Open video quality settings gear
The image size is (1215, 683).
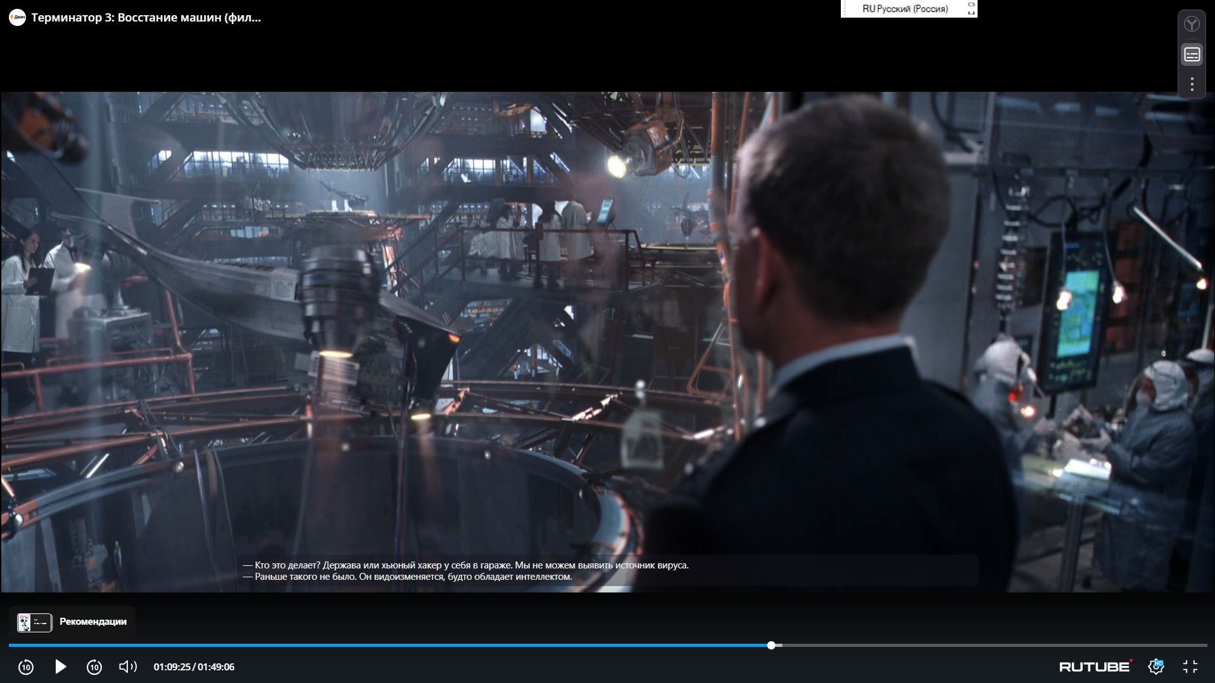point(1156,667)
